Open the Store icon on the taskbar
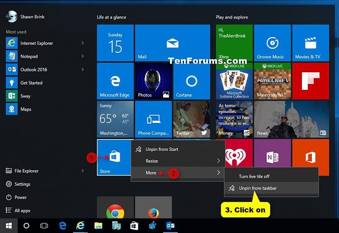This screenshot has height=233, width=339. [134, 226]
